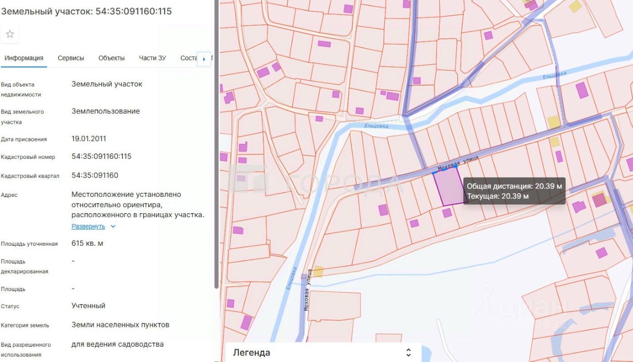The image size is (633, 362).
Task: Click the Дата присвоения field label
Action: pos(24,139)
